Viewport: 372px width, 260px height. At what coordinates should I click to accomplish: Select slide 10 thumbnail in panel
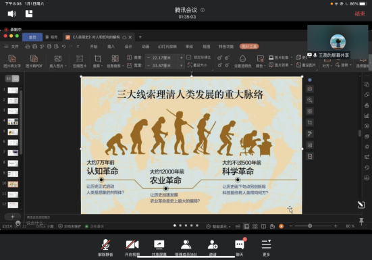(13, 184)
